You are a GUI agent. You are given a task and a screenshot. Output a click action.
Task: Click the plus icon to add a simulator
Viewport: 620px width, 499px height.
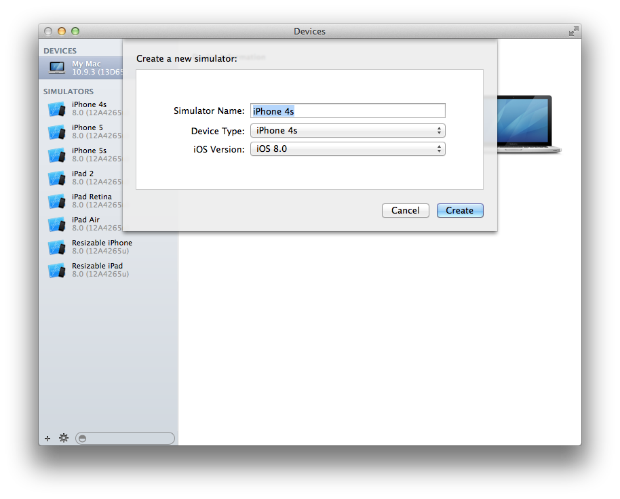(47, 438)
